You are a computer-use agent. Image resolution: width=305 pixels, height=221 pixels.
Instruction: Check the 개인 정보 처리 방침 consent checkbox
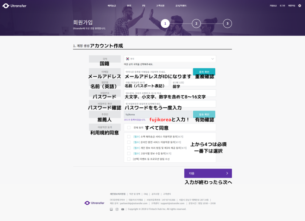(x=129, y=148)
